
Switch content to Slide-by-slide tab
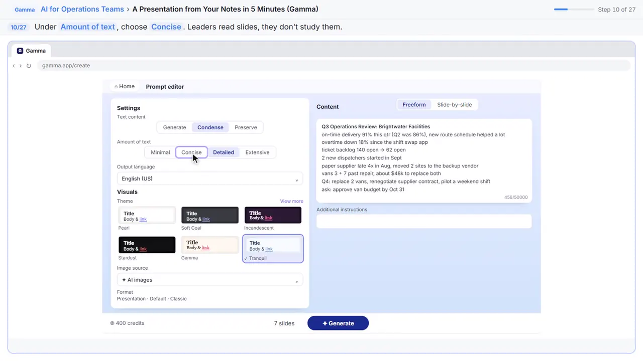click(454, 105)
